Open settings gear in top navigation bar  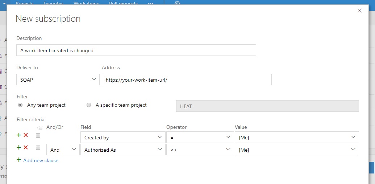tap(177, 3)
